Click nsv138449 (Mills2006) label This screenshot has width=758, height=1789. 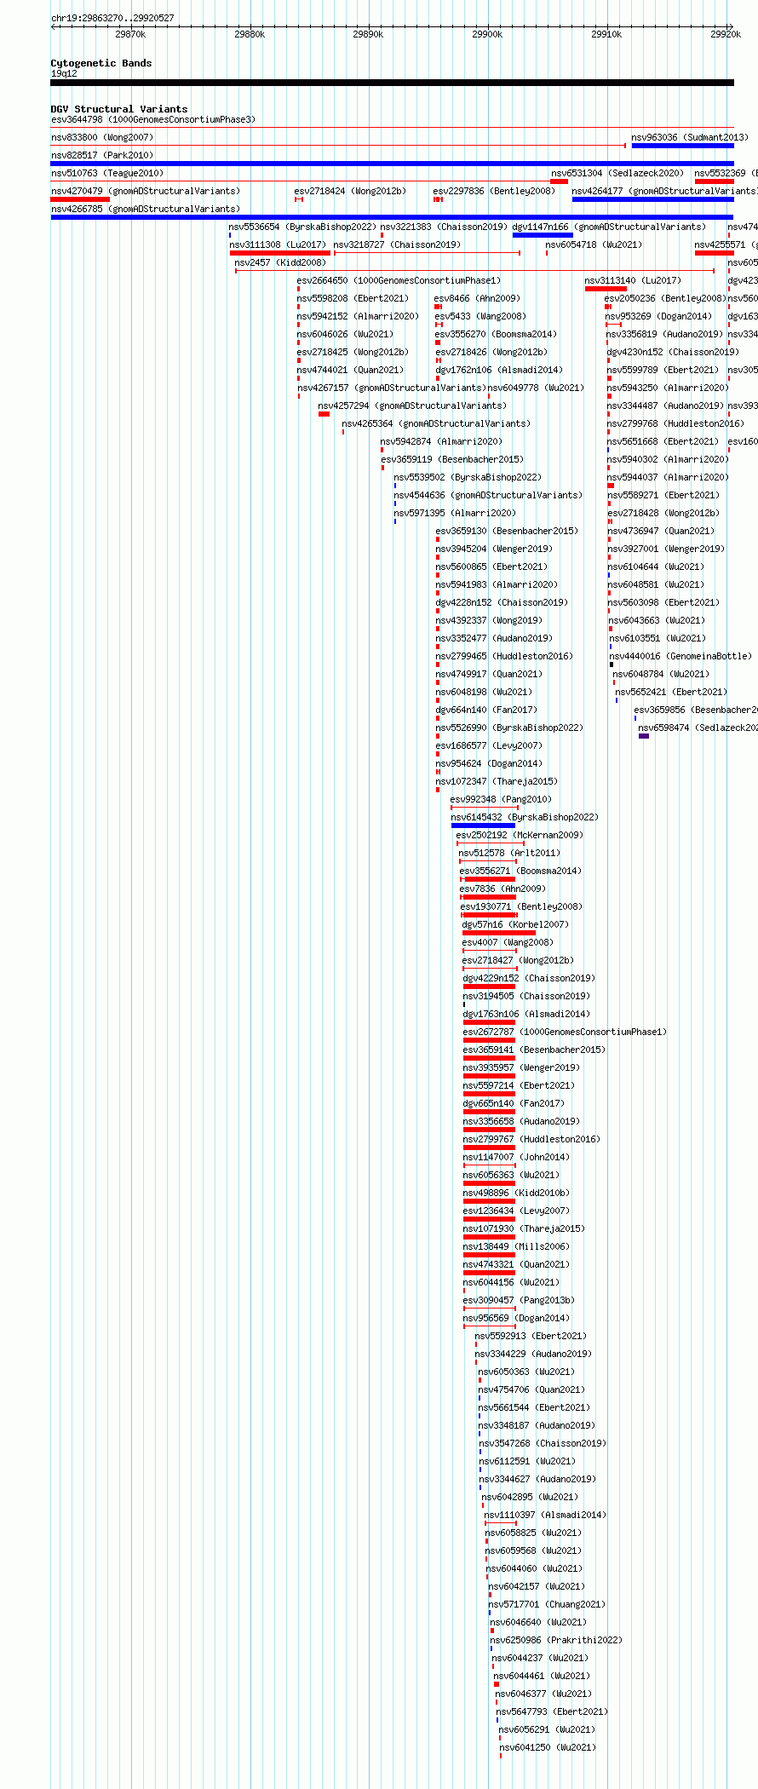(x=516, y=1246)
